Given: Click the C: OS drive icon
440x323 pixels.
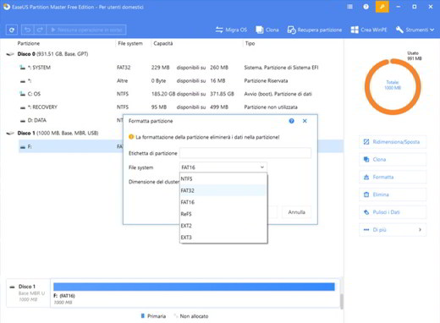Looking at the screenshot, I should pyautogui.click(x=22, y=94).
